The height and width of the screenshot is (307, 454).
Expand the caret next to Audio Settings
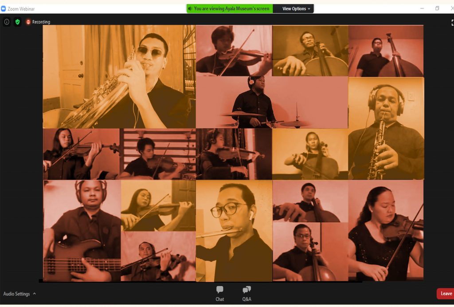[x=35, y=294]
